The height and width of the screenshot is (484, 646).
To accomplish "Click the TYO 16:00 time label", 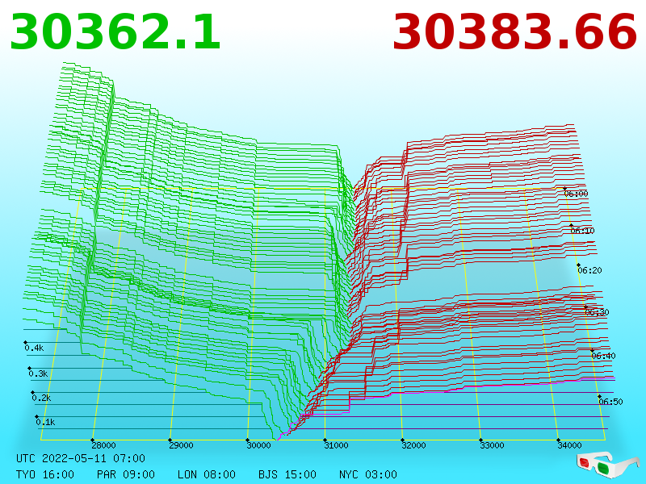I will pyautogui.click(x=45, y=474).
